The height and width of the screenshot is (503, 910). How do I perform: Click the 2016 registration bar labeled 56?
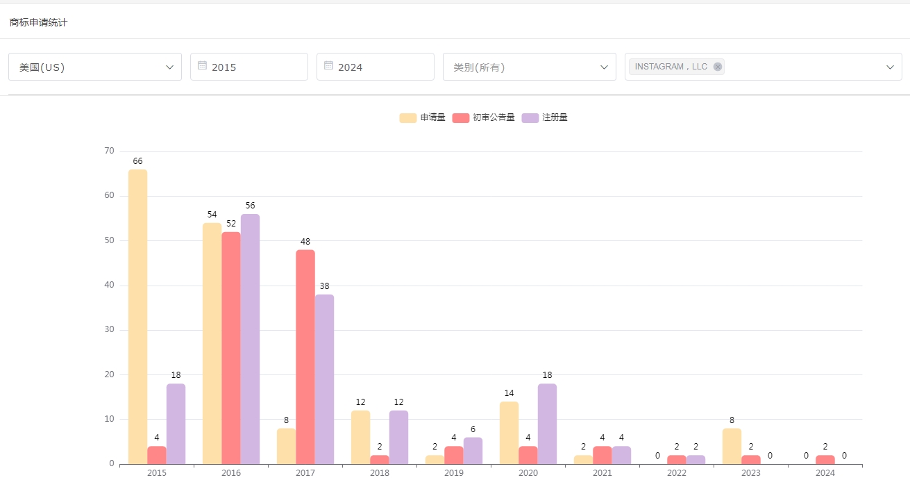250,338
